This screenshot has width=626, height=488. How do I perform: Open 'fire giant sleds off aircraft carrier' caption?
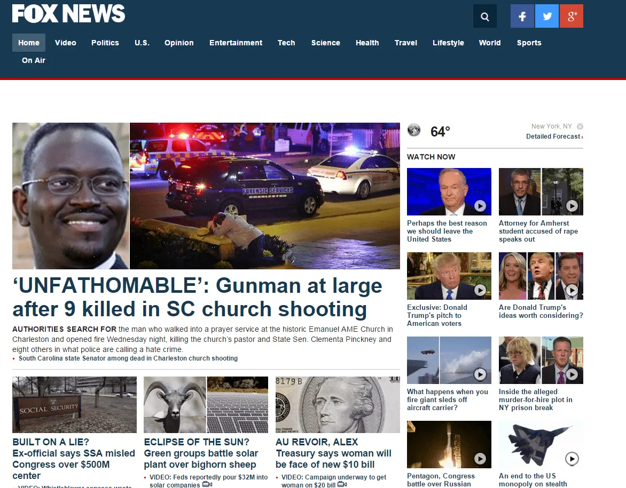pos(448,399)
